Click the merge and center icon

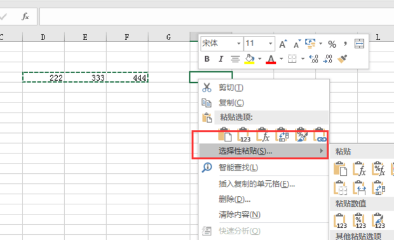359,44
